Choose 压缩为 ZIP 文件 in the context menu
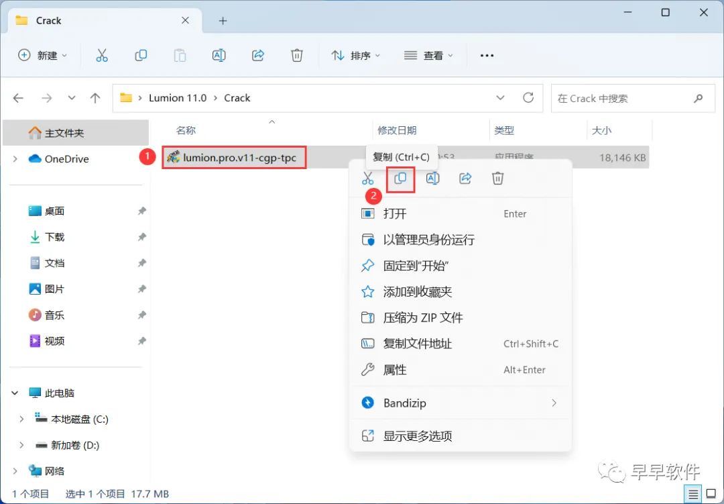Viewport: 724px width, 504px height. pyautogui.click(x=461, y=317)
